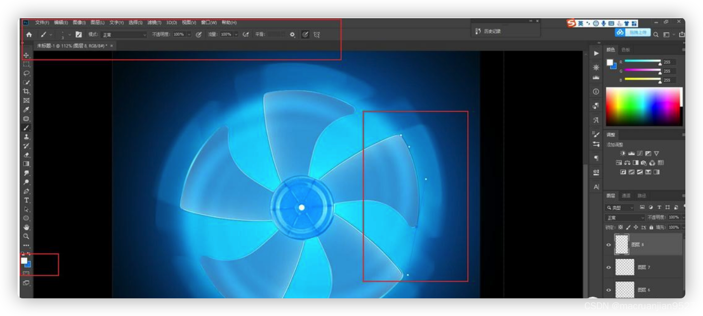703x316 pixels.
Task: Select the Horizontal Type tool
Action: click(x=26, y=200)
